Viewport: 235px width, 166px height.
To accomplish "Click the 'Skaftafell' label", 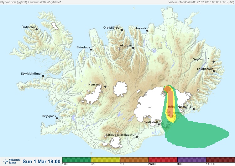I will (151, 122).
